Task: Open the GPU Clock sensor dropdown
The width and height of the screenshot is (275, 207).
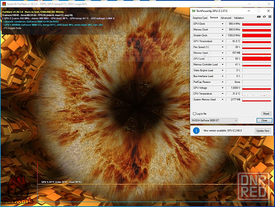Action: tap(222, 24)
